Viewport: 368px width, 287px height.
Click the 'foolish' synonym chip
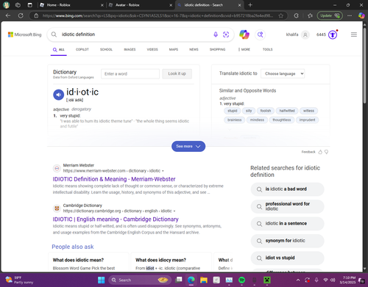click(266, 111)
